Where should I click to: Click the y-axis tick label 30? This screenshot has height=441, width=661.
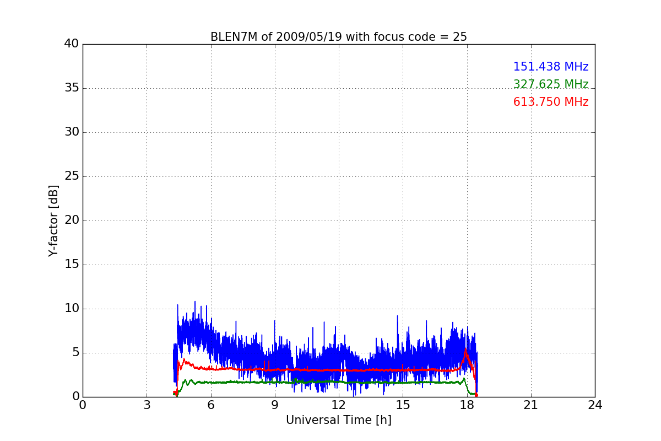tap(72, 132)
